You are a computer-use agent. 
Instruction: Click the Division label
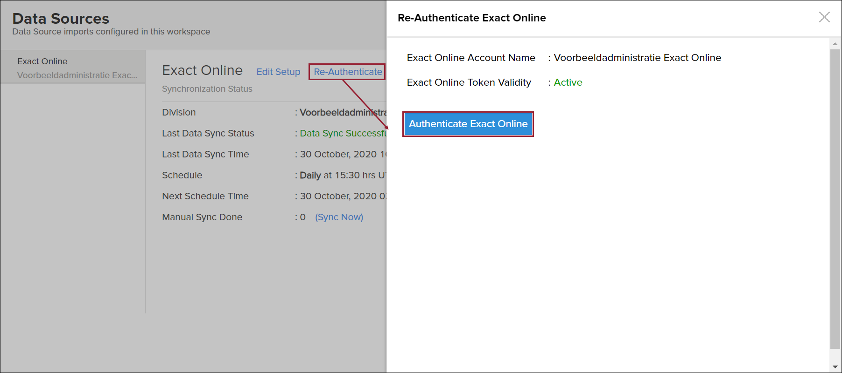coord(179,112)
